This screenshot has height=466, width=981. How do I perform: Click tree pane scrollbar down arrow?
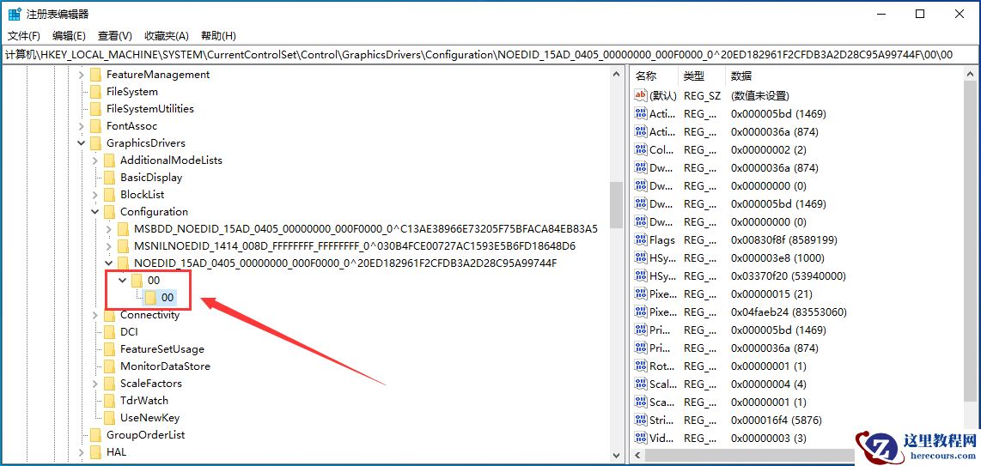coord(616,456)
